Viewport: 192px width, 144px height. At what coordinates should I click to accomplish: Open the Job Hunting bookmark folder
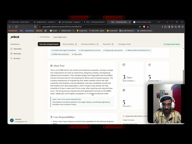[x=29, y=31]
